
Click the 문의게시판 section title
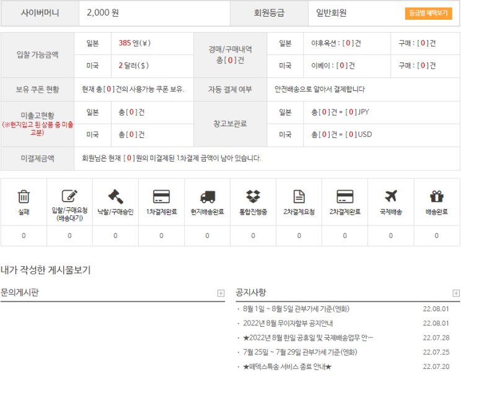(20, 293)
